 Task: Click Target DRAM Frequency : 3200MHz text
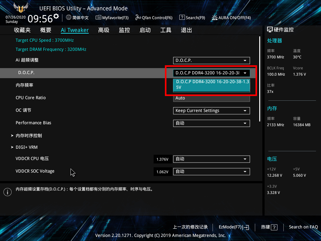coord(51,49)
